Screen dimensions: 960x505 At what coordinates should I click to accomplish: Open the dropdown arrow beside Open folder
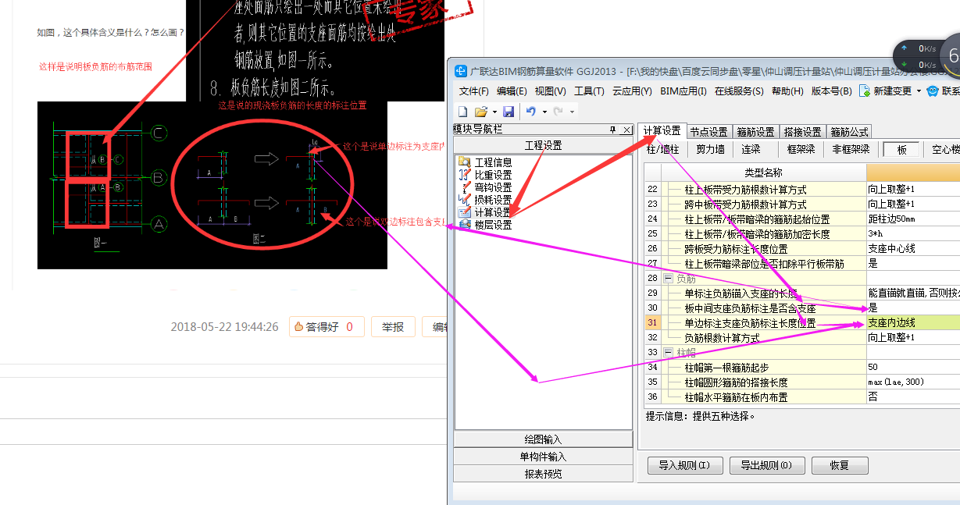click(x=494, y=112)
